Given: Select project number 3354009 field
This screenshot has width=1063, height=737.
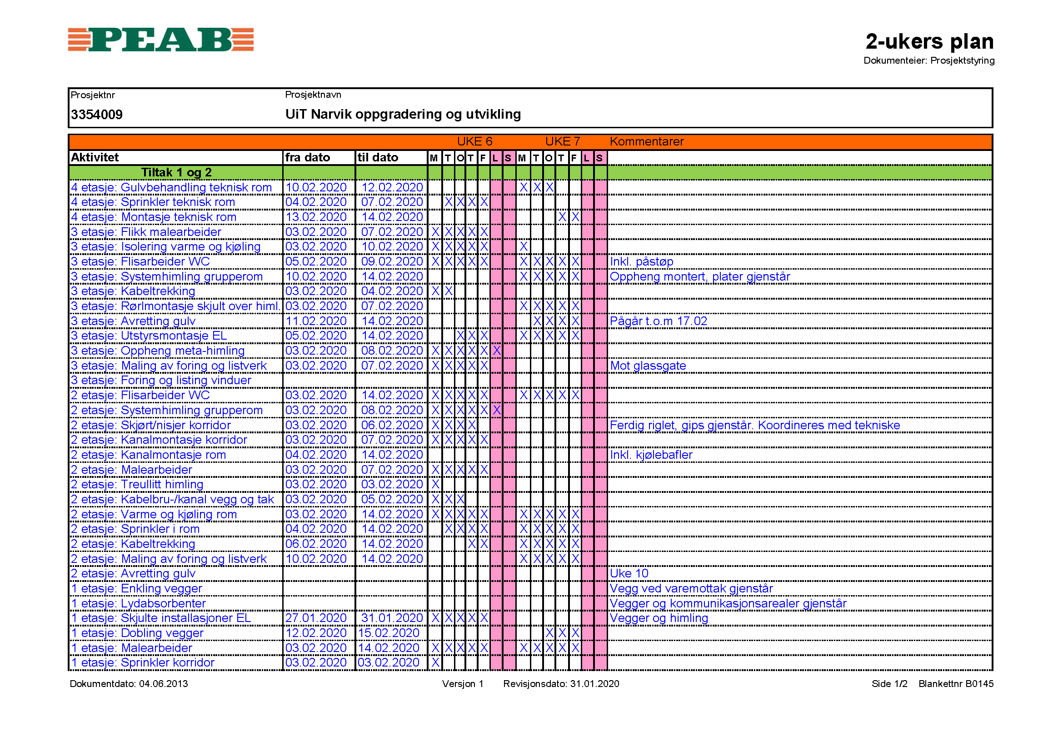Looking at the screenshot, I should (96, 115).
